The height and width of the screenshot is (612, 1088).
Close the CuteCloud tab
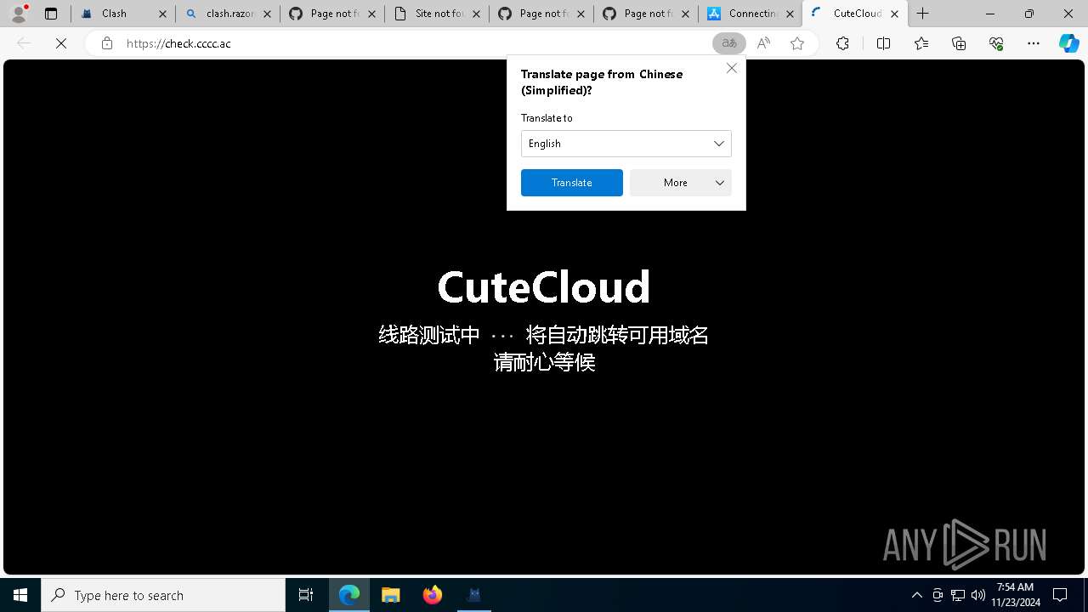click(894, 14)
